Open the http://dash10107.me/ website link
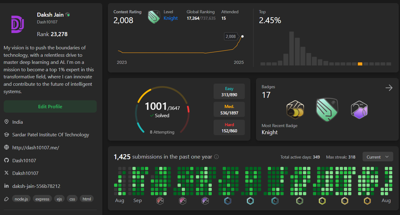400x215 pixels. tap(36, 147)
